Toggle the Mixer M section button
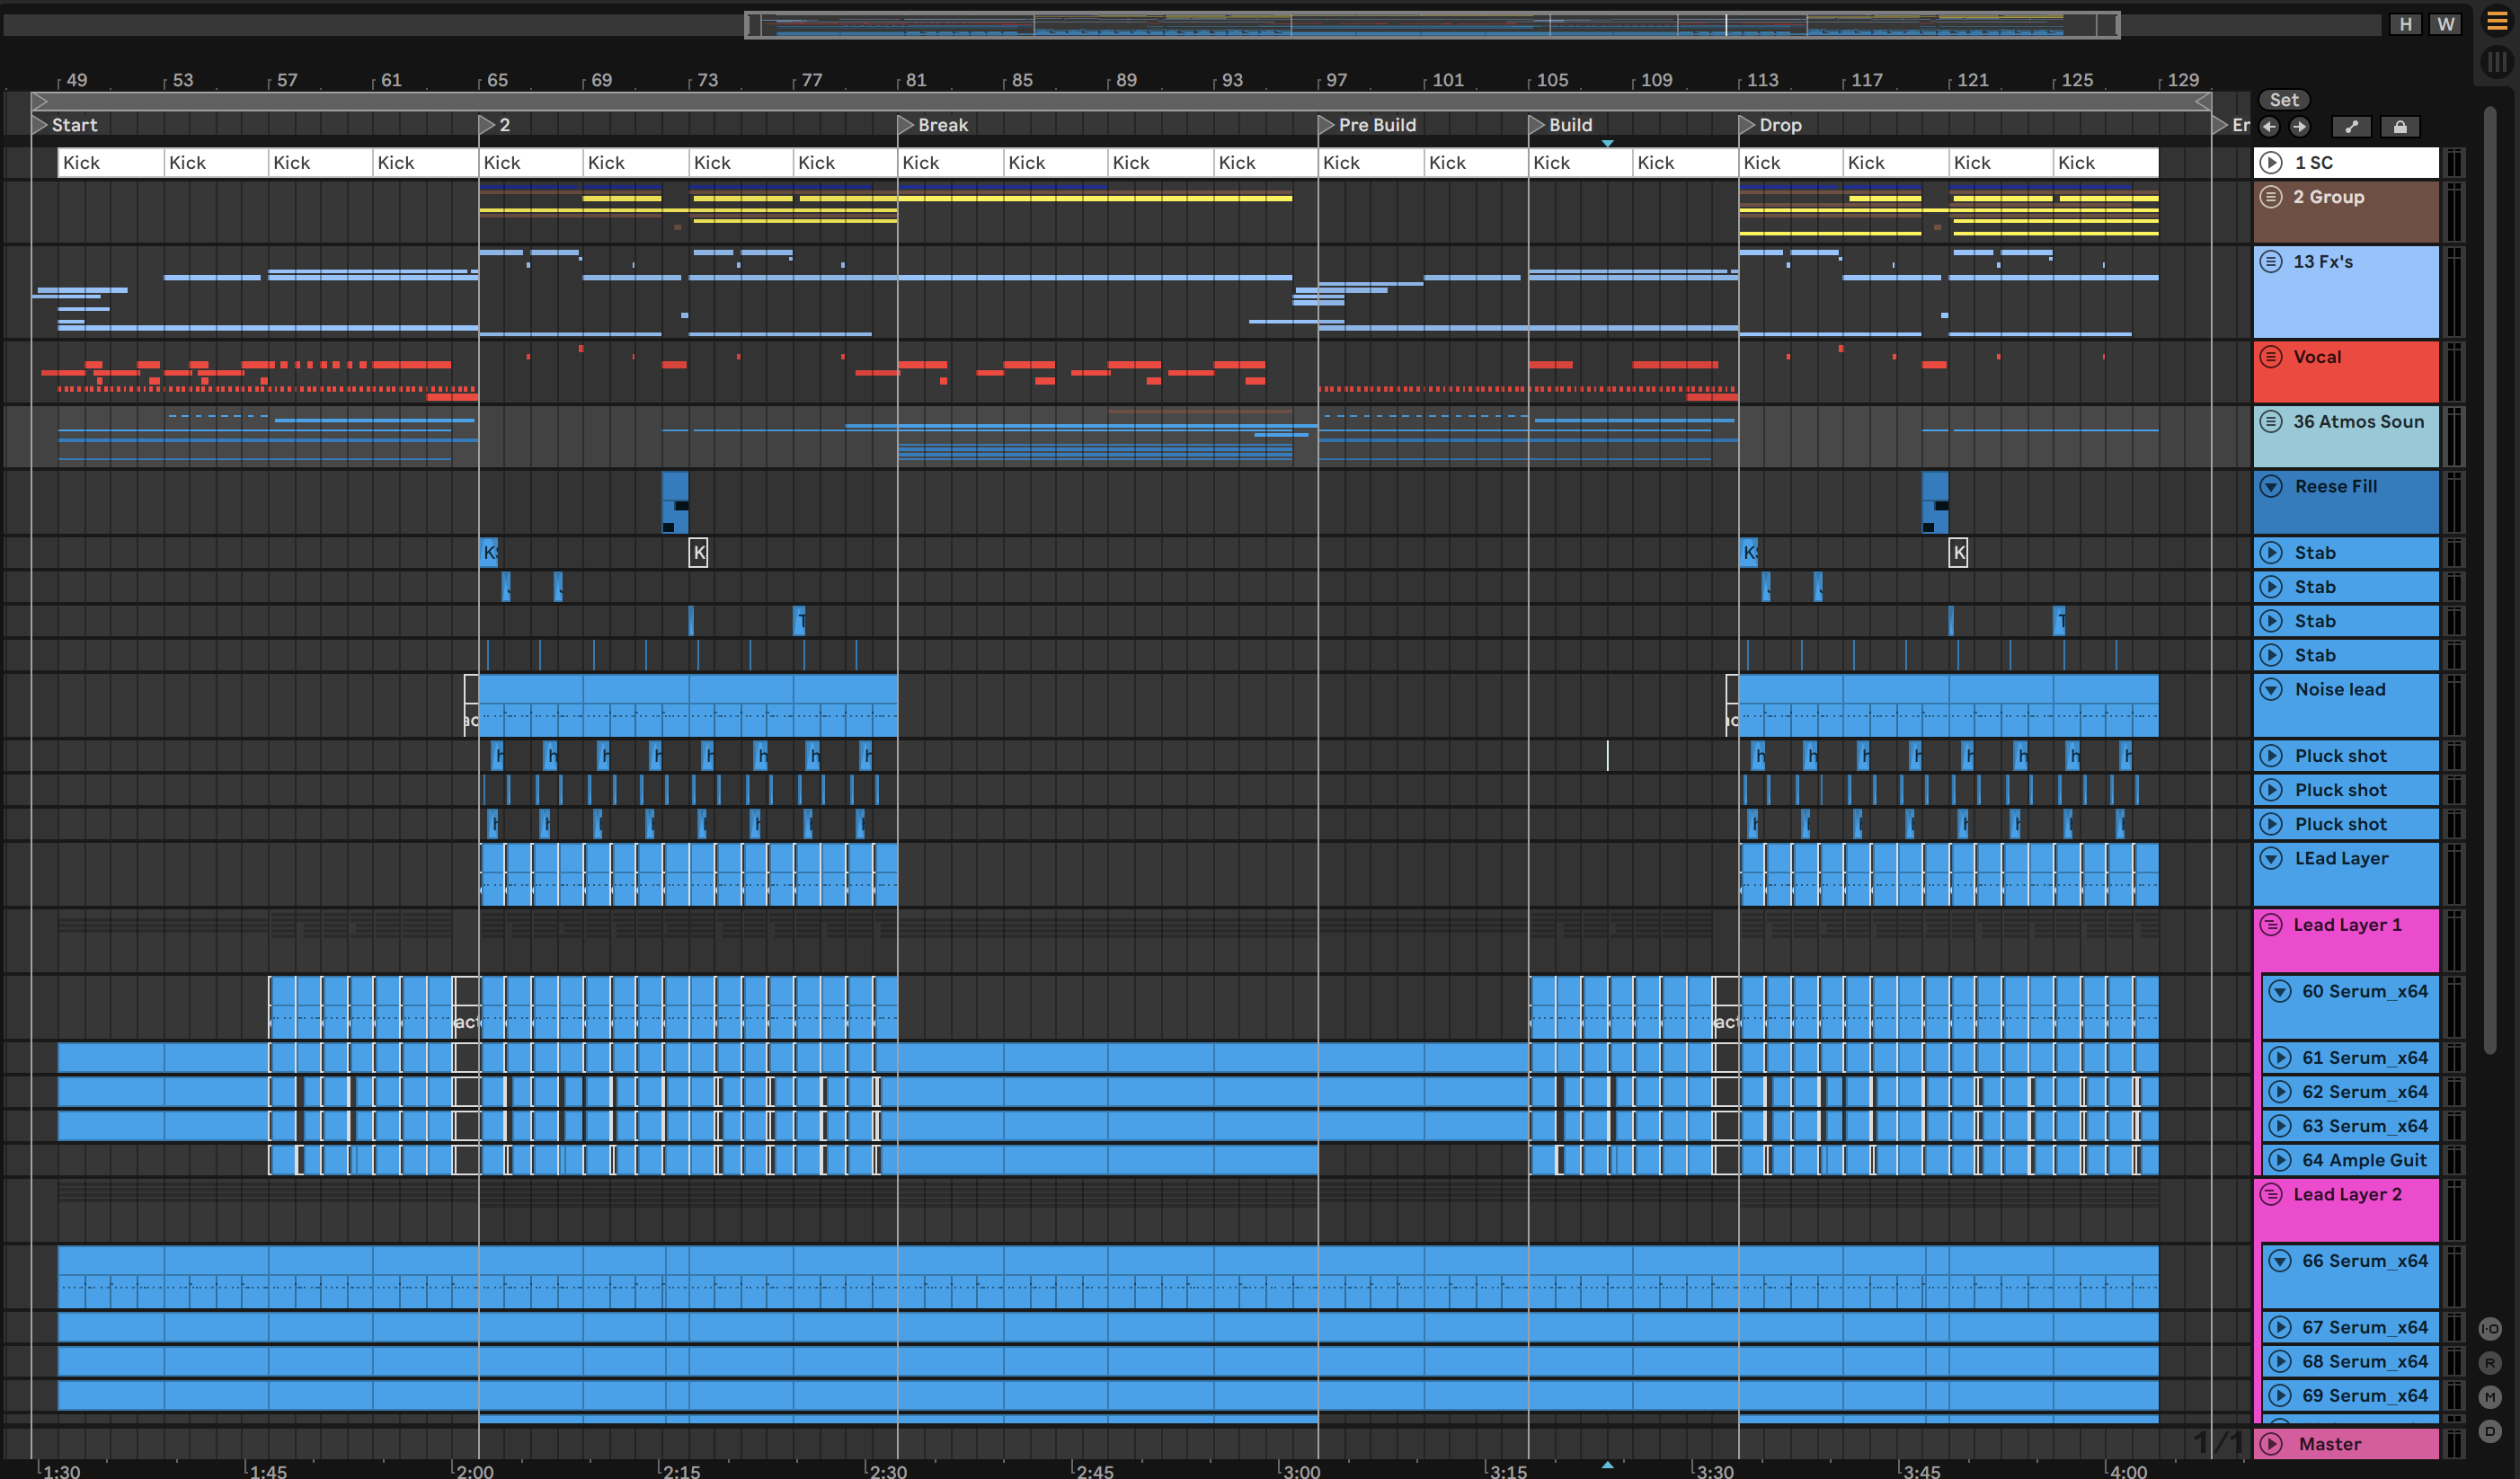This screenshot has height=1479, width=2520. 2489,1397
